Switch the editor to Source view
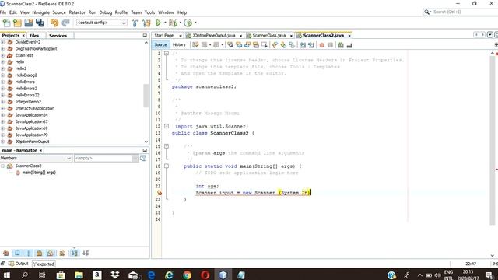 click(160, 45)
